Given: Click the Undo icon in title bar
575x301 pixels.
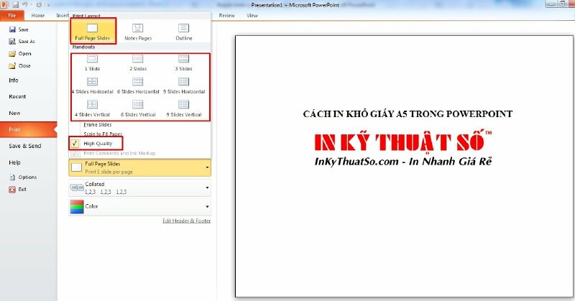Looking at the screenshot, I should (x=25, y=5).
